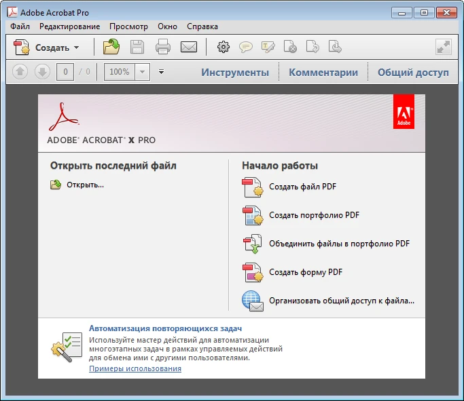The image size is (464, 401).
Task: Open the Справка menu
Action: [x=202, y=26]
